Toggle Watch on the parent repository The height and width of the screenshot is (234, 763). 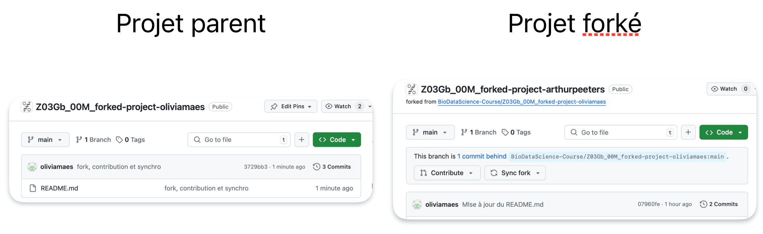point(344,106)
